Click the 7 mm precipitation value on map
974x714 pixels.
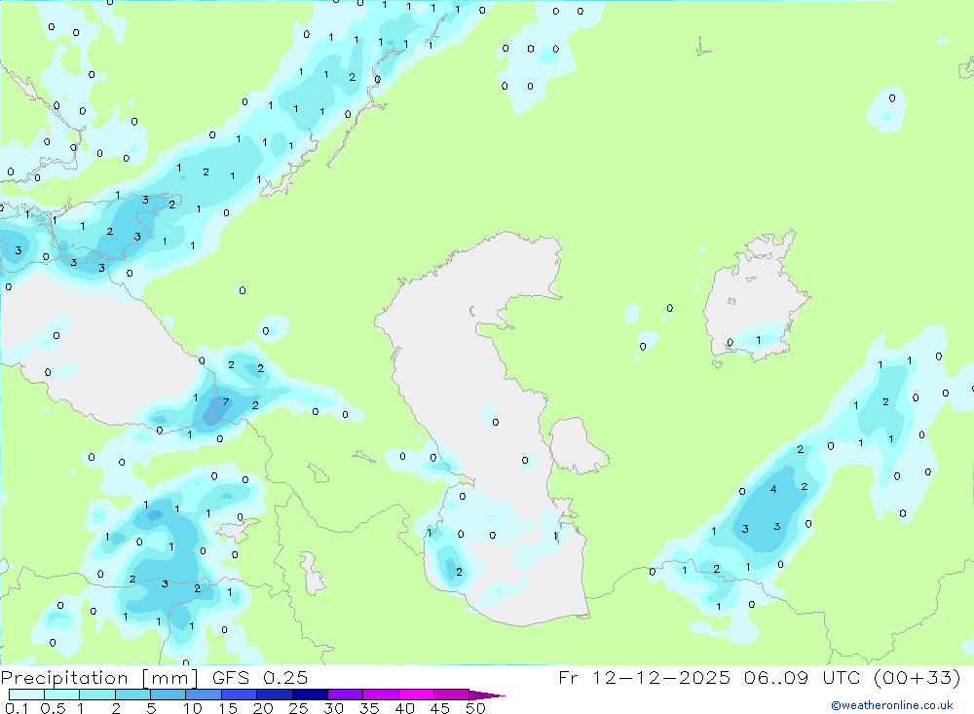(226, 402)
